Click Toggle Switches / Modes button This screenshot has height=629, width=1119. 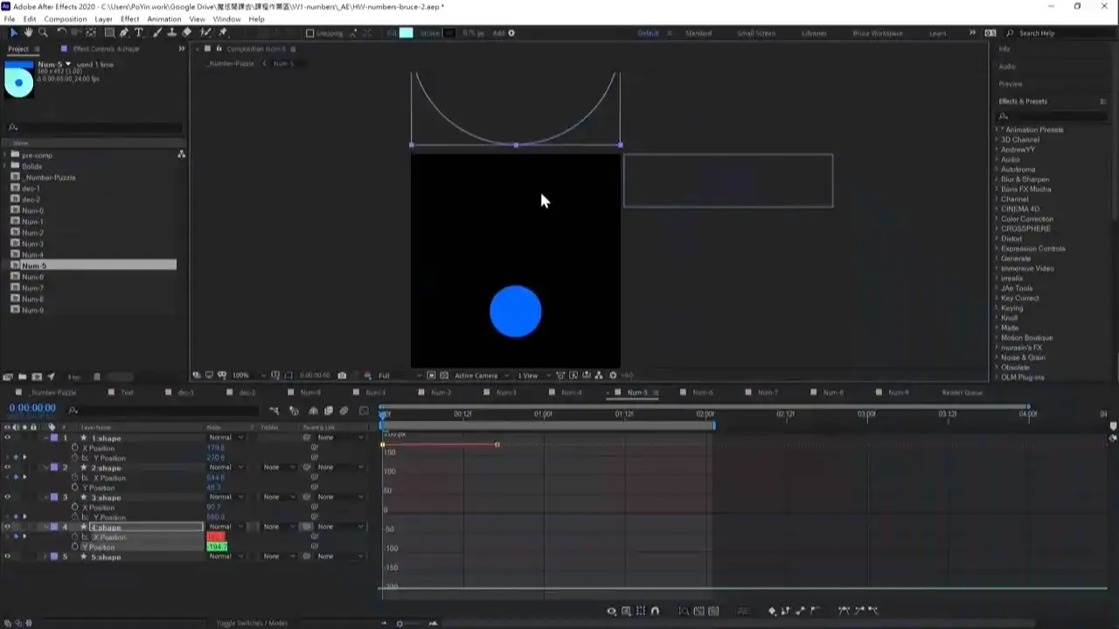click(x=252, y=623)
